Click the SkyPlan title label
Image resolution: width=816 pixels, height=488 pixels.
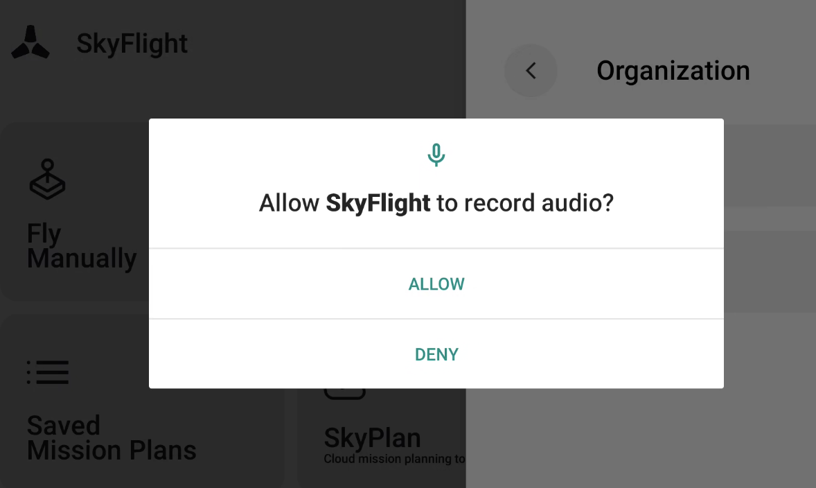pyautogui.click(x=372, y=438)
